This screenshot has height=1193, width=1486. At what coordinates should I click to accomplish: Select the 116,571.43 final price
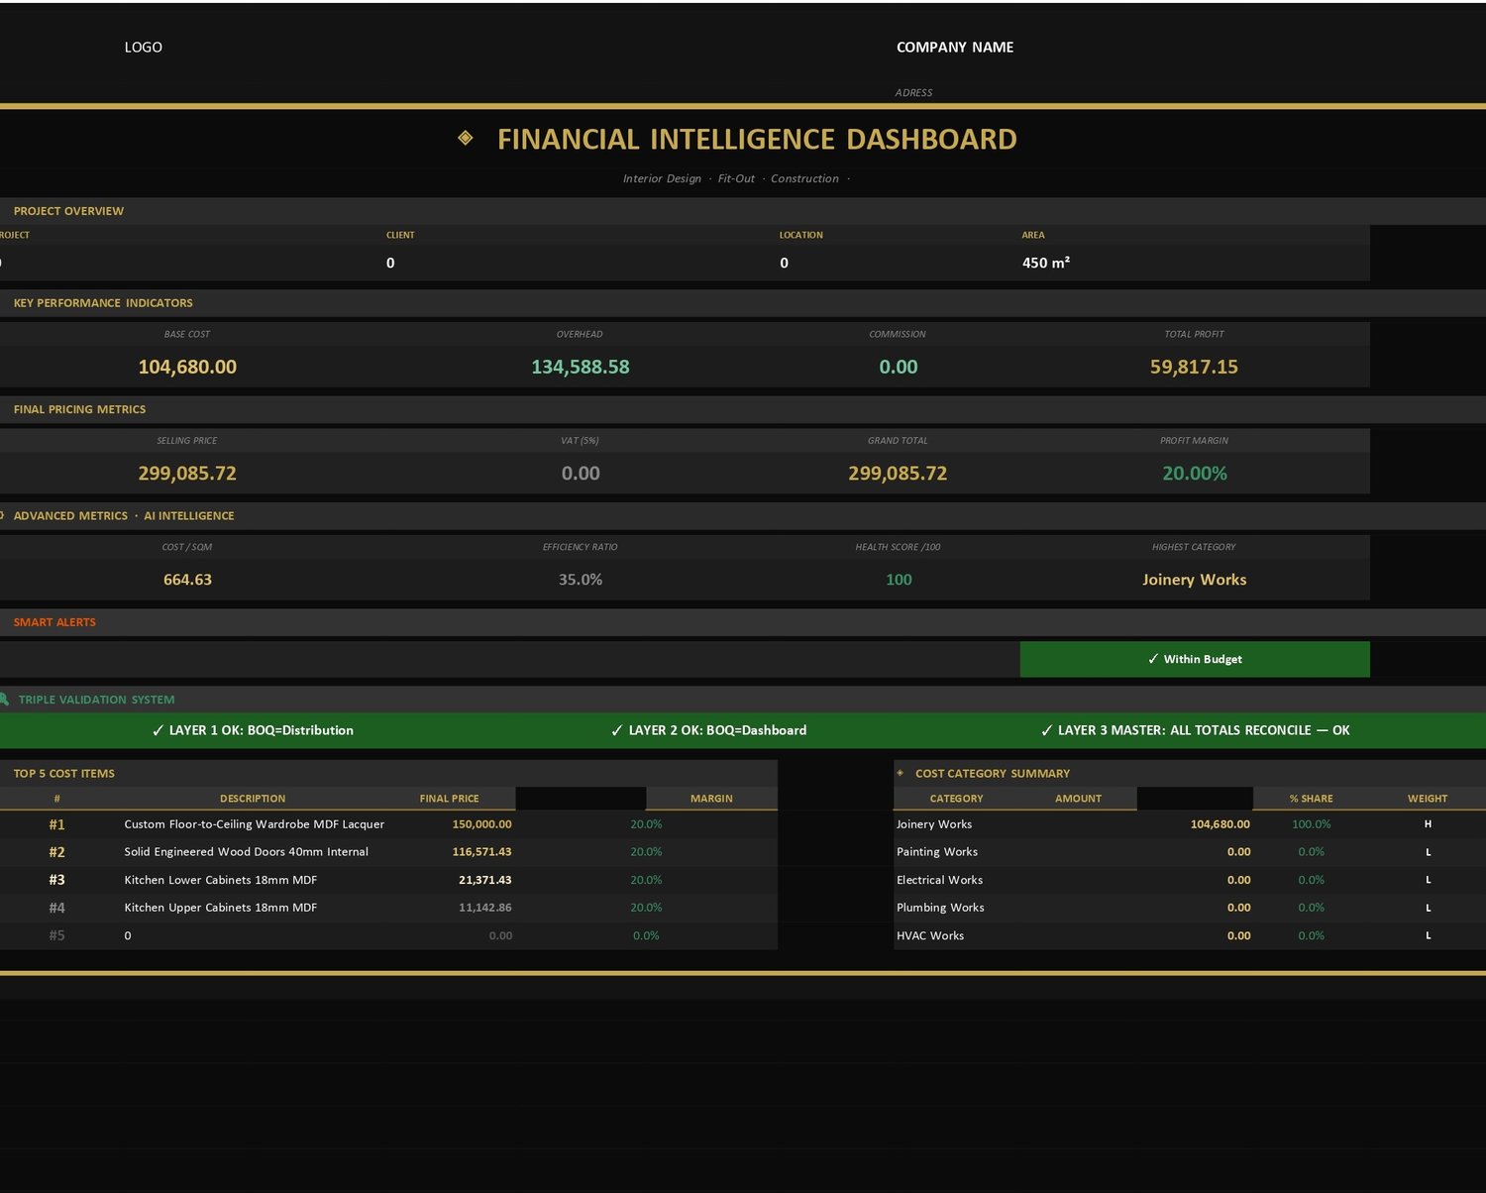[x=482, y=852]
